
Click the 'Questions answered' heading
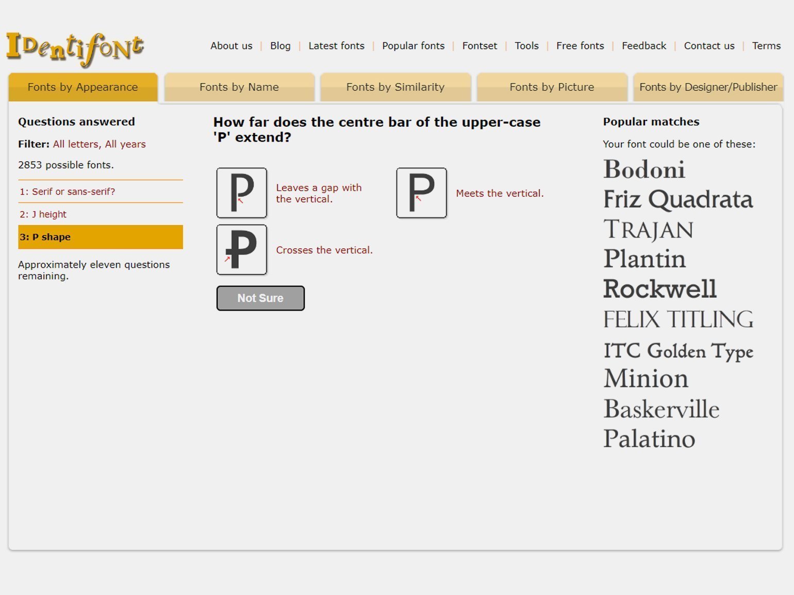(76, 122)
